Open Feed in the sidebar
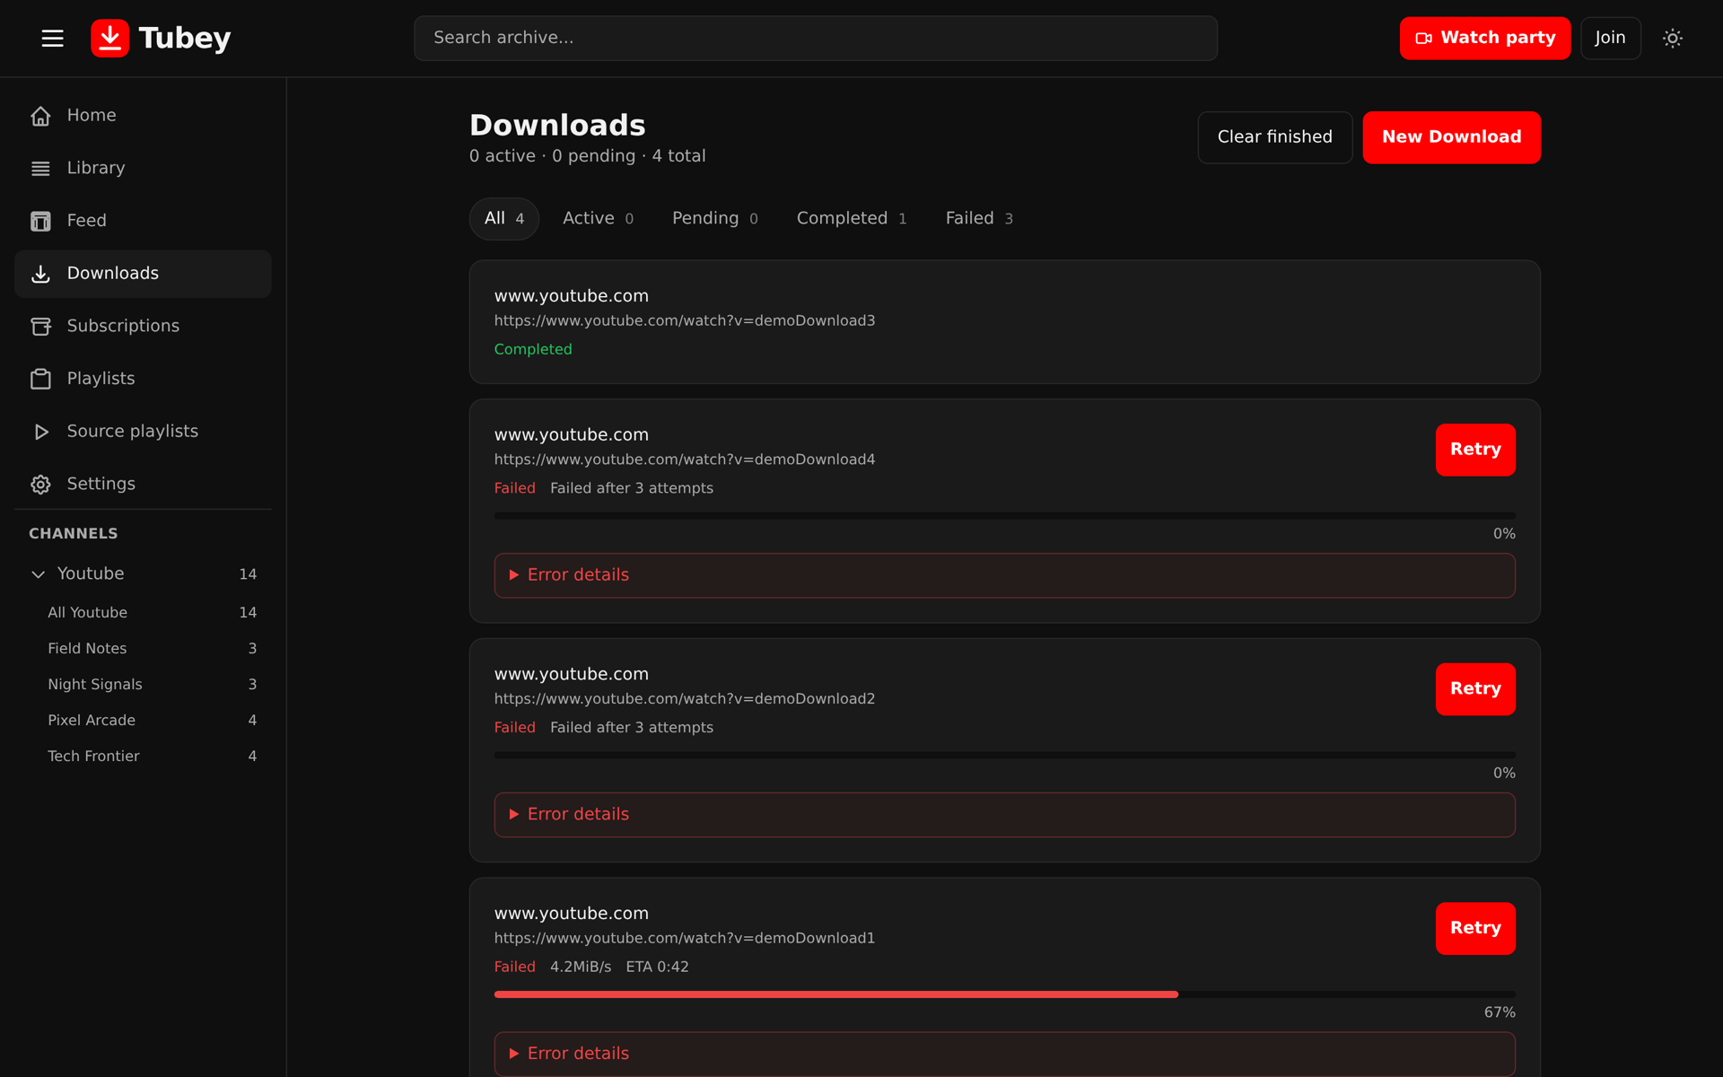Screen dimensions: 1723x1077 click(143, 221)
